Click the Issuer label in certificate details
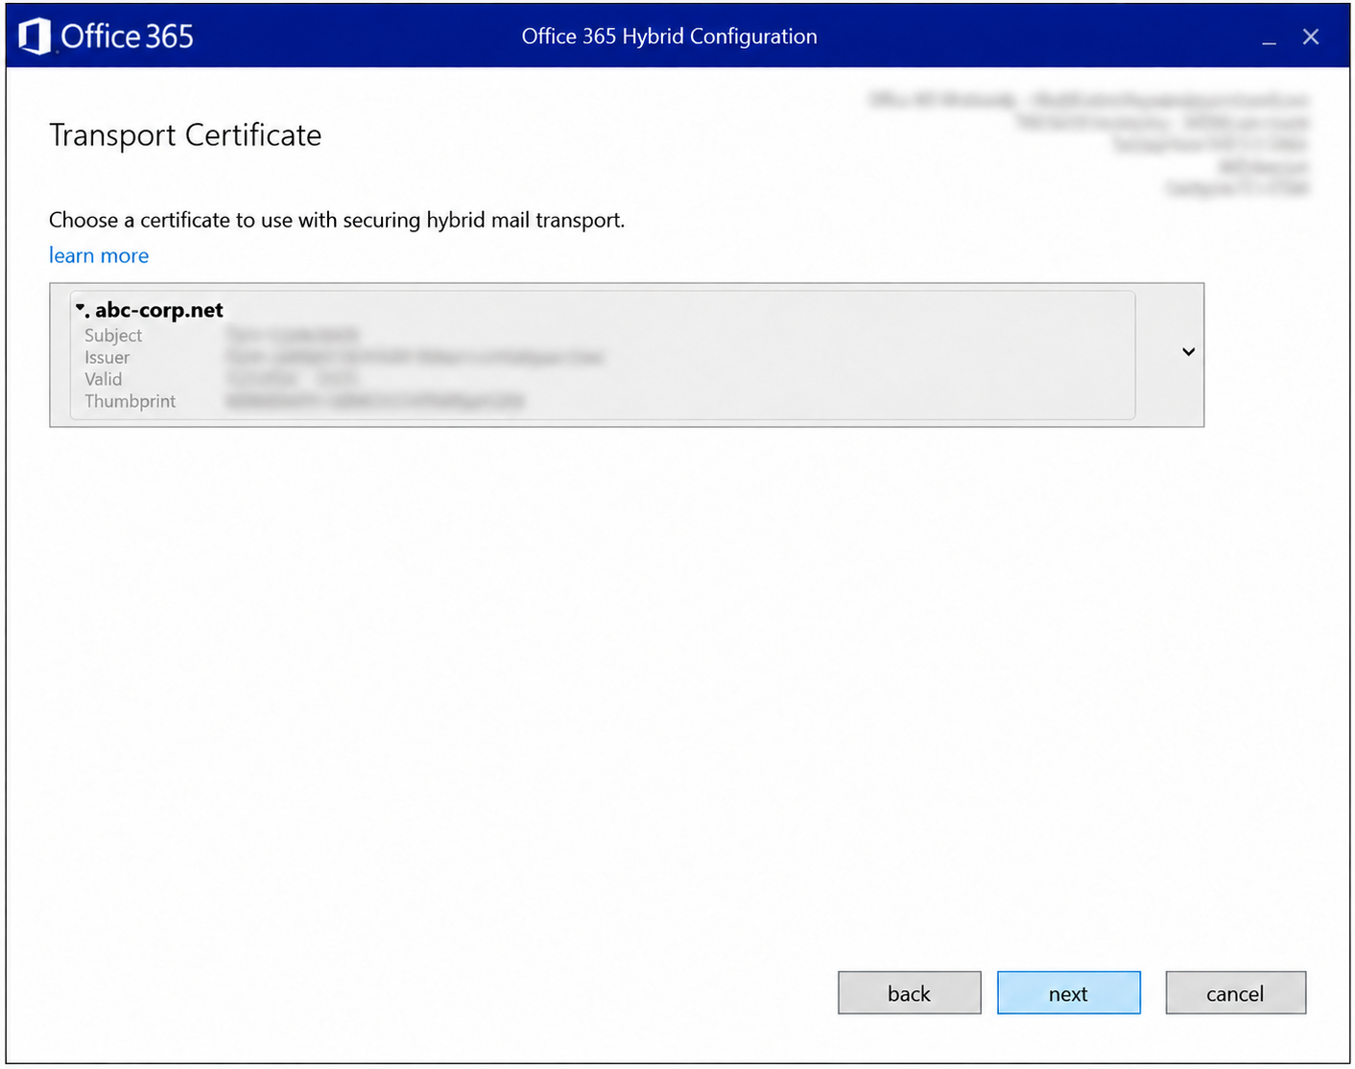 coord(107,357)
